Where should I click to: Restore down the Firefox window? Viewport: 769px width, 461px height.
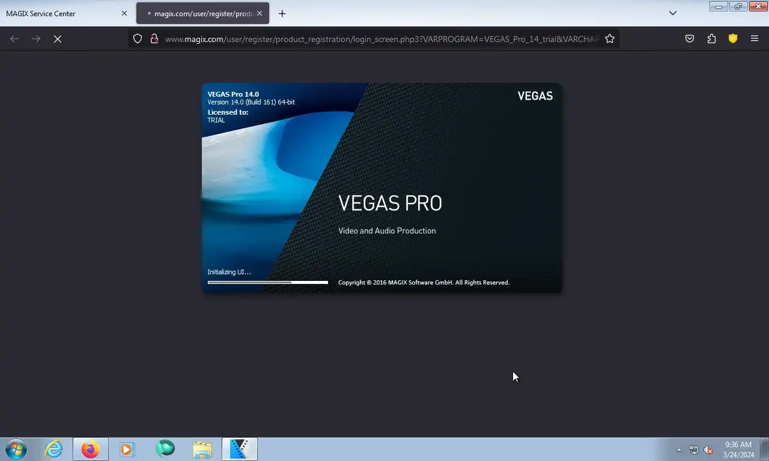pyautogui.click(x=738, y=7)
